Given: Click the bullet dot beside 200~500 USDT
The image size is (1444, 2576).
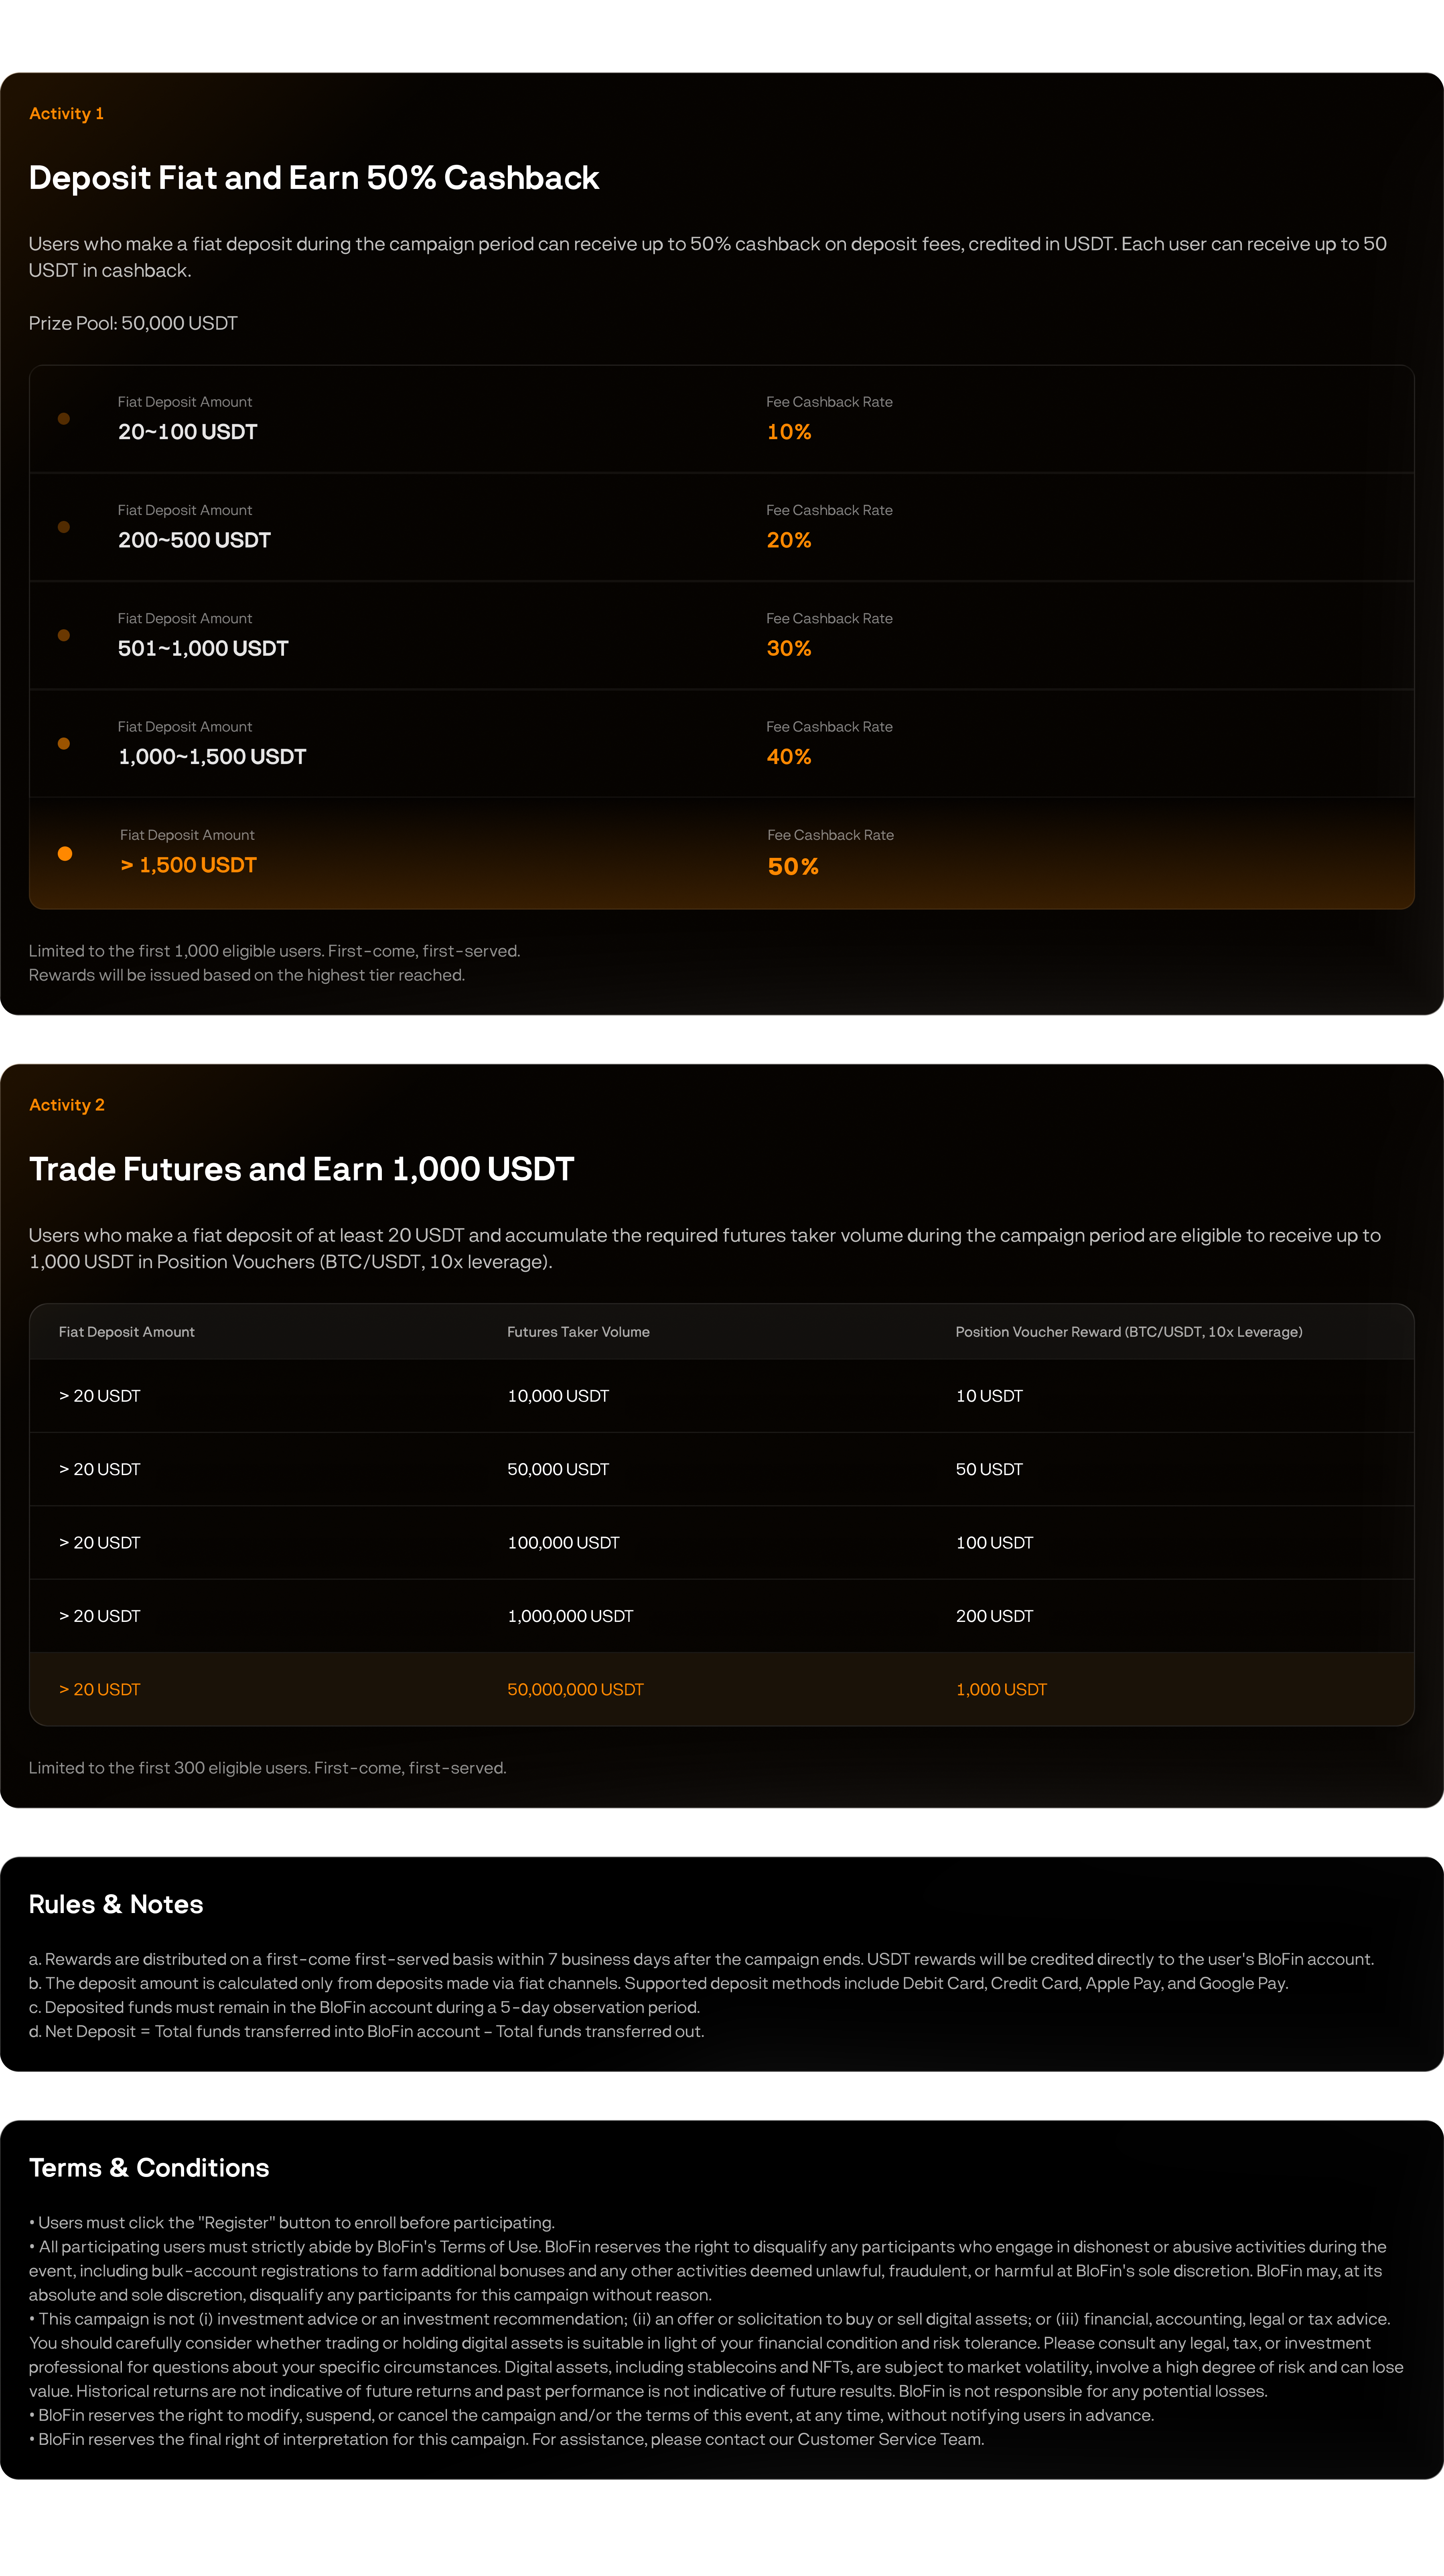Looking at the screenshot, I should 64,527.
